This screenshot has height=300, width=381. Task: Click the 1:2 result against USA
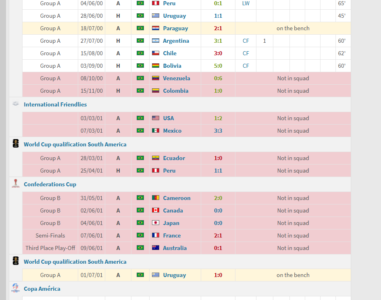tap(218, 118)
